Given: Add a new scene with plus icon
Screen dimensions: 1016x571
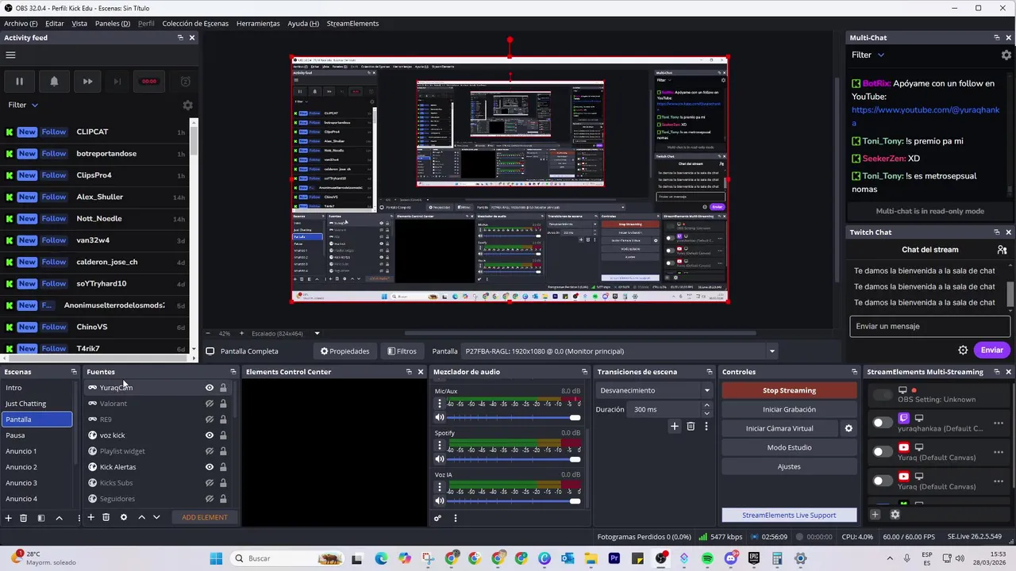Looking at the screenshot, I should (9, 517).
